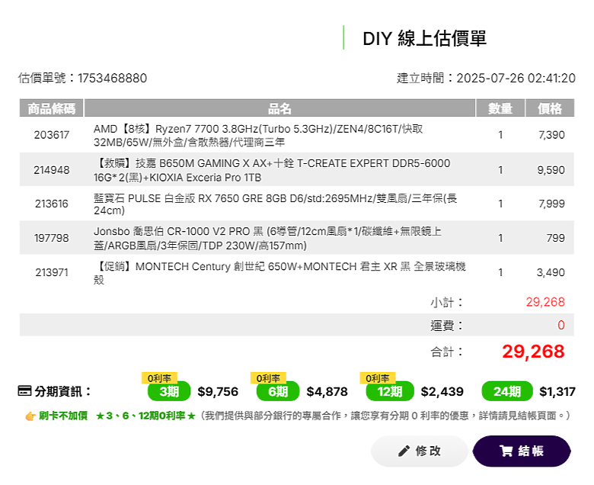Image resolution: width=594 pixels, height=485 pixels.
Task: Click the 技嘉 B650M GAMING X AX product name
Action: [x=272, y=170]
